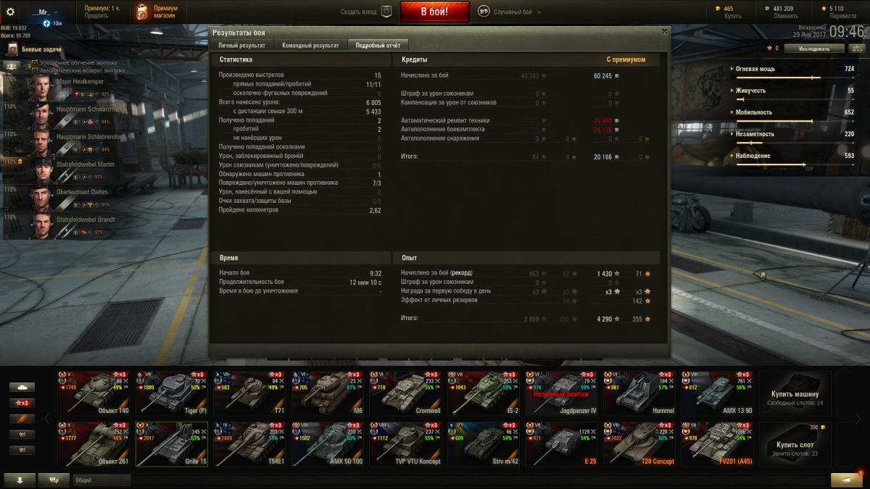
Task: Select FV201 (A45) tank
Action: pyautogui.click(x=716, y=444)
